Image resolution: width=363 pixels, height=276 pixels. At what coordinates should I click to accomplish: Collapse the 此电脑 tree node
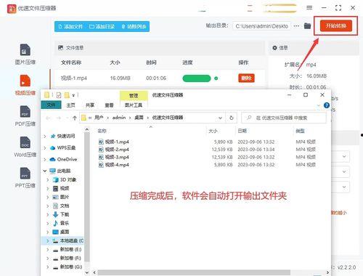[45, 171]
